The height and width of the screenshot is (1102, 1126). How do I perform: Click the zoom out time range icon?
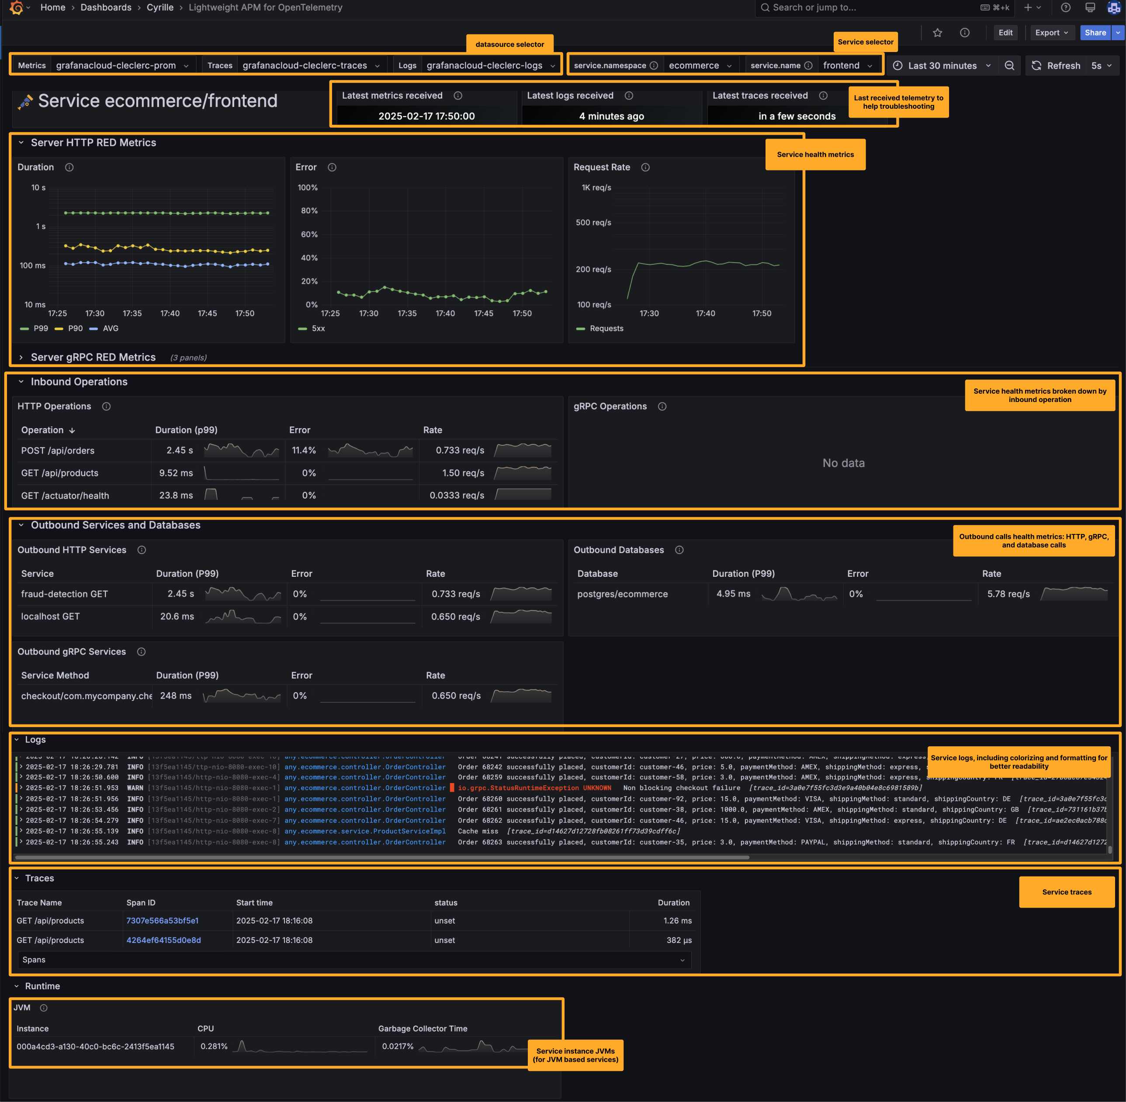click(1009, 66)
